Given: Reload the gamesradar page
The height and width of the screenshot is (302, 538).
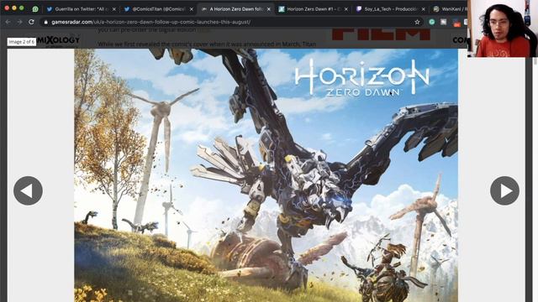Looking at the screenshot, I should pos(31,22).
